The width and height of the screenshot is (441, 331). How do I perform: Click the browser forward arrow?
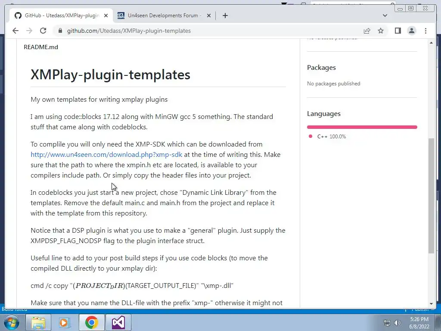click(29, 31)
